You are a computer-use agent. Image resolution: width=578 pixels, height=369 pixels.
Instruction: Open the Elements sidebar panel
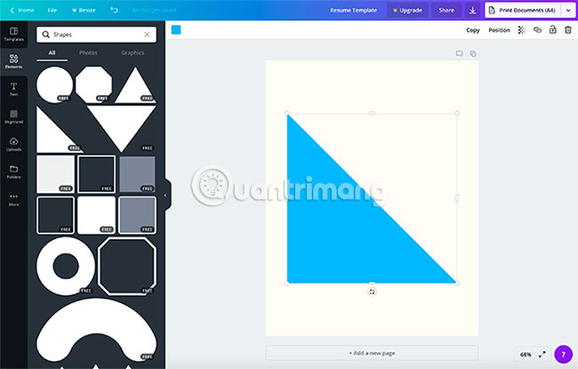[13, 61]
